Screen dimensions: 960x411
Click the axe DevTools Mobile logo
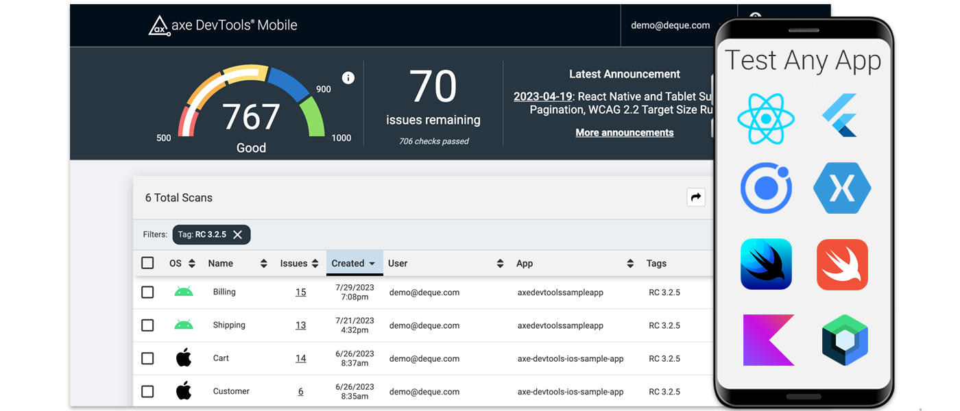223,25
